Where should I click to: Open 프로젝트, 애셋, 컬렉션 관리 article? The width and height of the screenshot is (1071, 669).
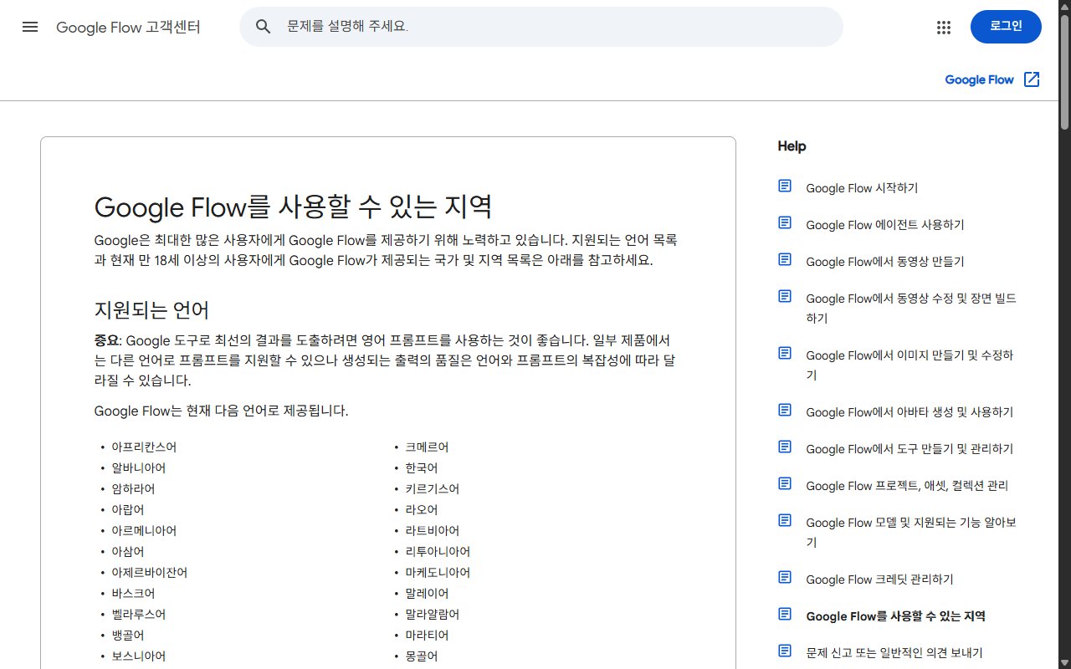[907, 486]
